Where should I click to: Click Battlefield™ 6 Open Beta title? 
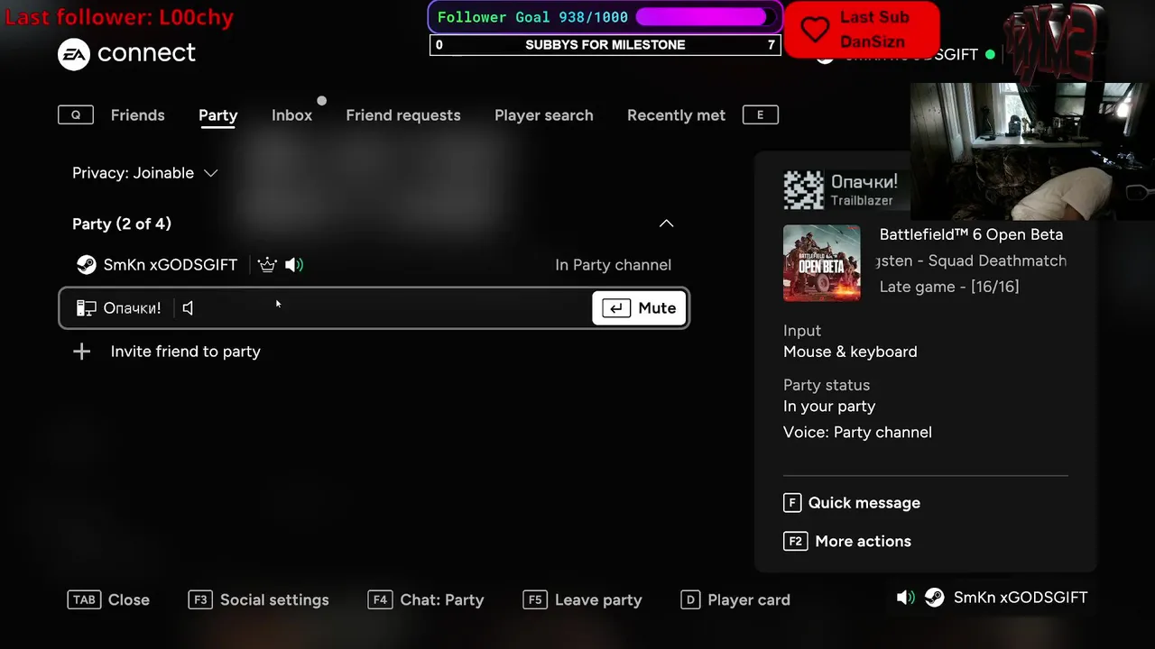click(971, 234)
